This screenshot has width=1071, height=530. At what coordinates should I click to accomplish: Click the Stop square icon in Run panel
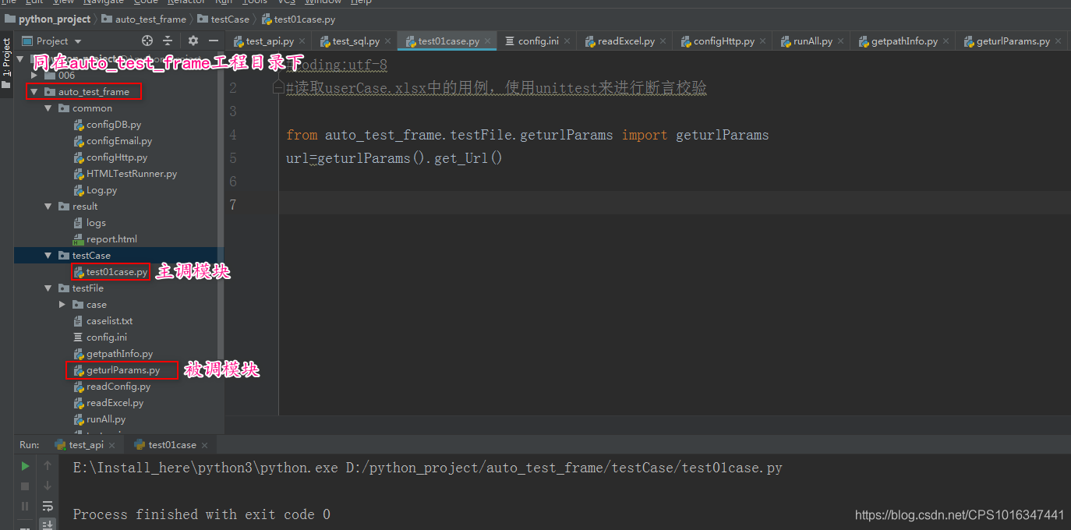coord(26,486)
